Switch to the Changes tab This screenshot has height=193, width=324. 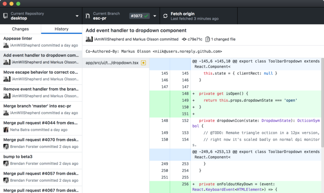click(x=20, y=29)
